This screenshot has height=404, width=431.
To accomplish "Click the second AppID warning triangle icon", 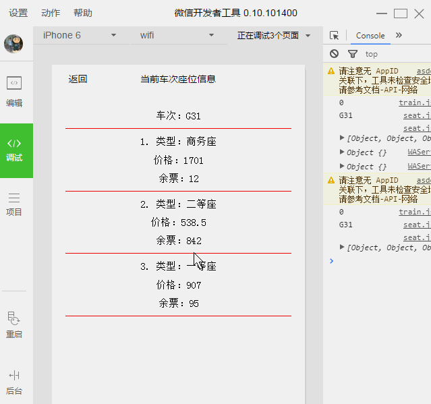I will click(x=331, y=180).
